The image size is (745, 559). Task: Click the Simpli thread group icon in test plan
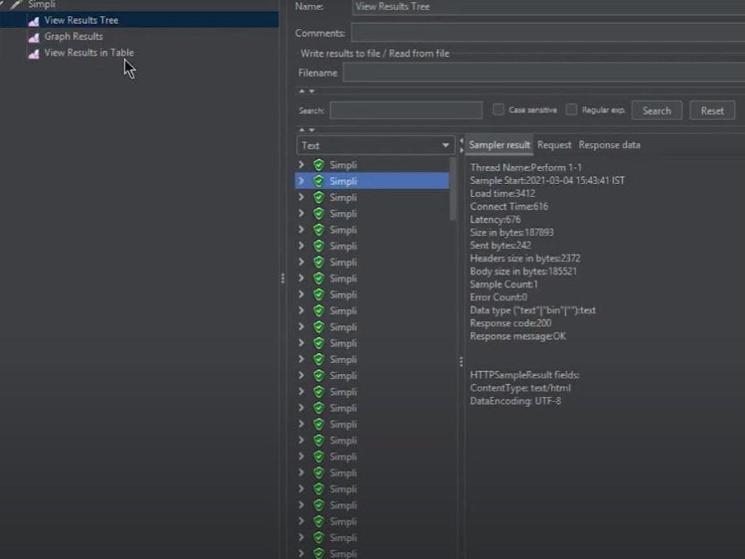click(x=16, y=5)
